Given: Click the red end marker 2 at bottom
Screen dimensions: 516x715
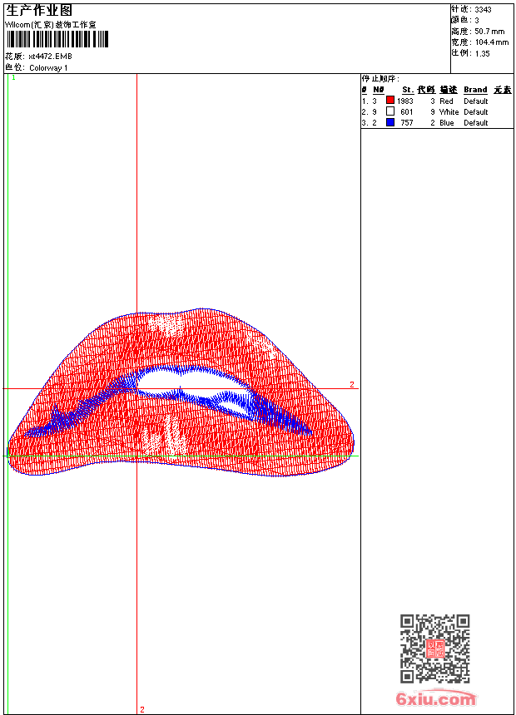Looking at the screenshot, I should (x=142, y=709).
